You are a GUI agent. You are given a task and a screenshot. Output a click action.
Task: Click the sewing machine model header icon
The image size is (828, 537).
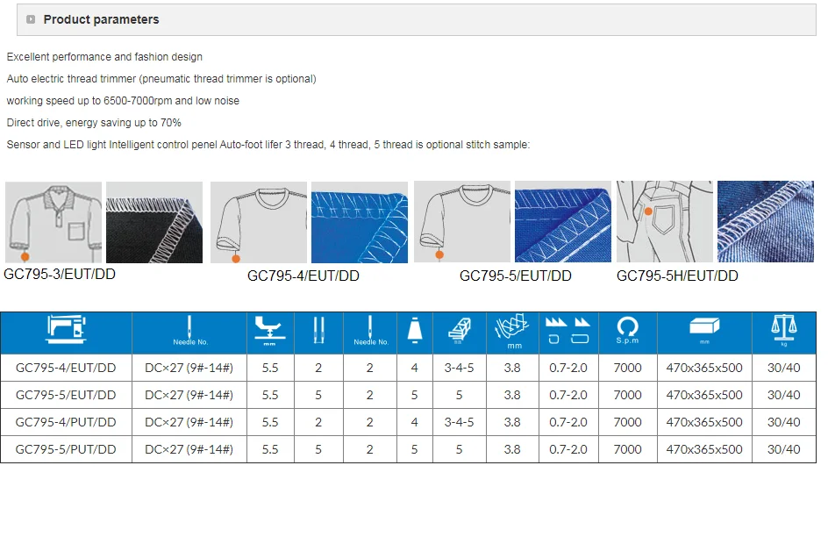pyautogui.click(x=66, y=330)
